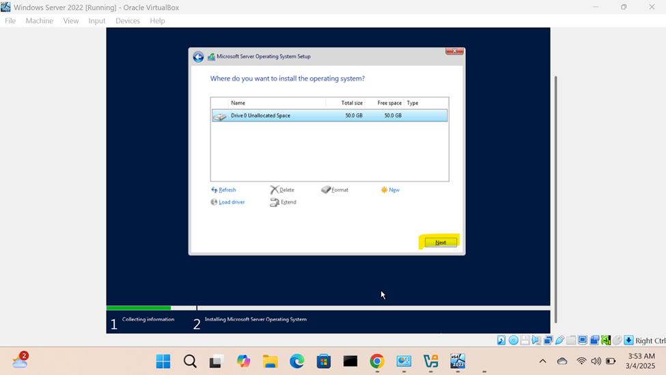
Task: Click the Extend partition option
Action: [283, 202]
